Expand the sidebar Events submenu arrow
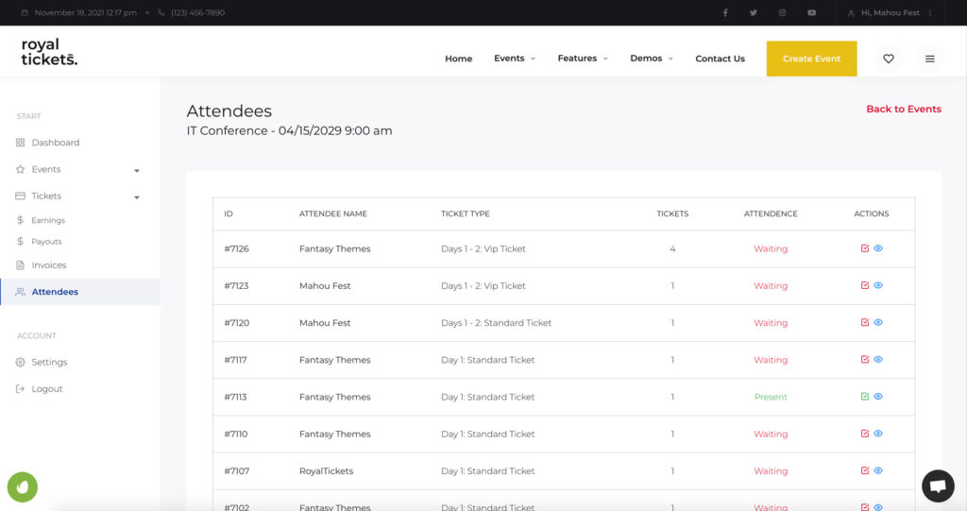 click(x=137, y=170)
